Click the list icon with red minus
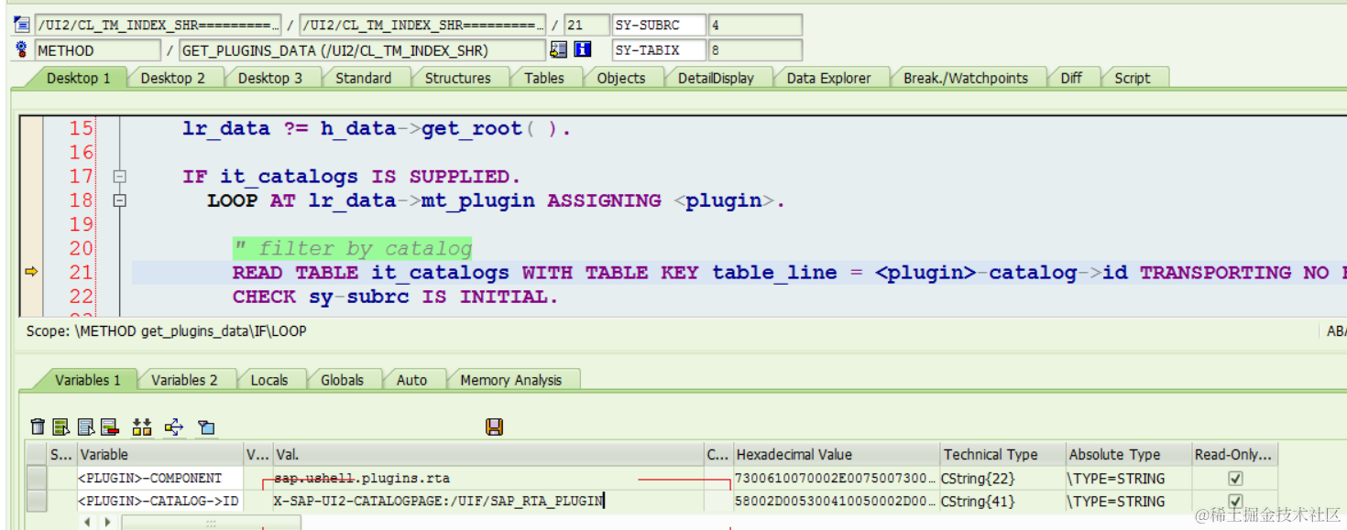 110,427
